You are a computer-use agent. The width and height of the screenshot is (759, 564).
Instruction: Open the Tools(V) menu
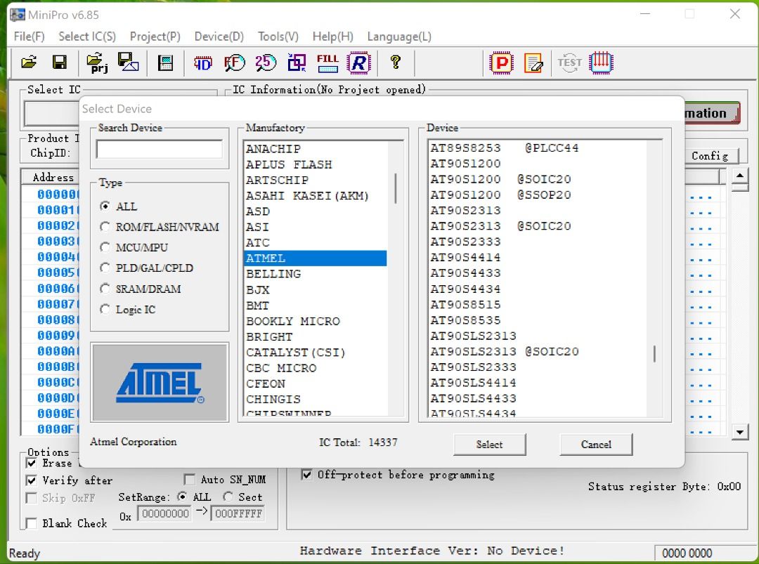pos(278,37)
